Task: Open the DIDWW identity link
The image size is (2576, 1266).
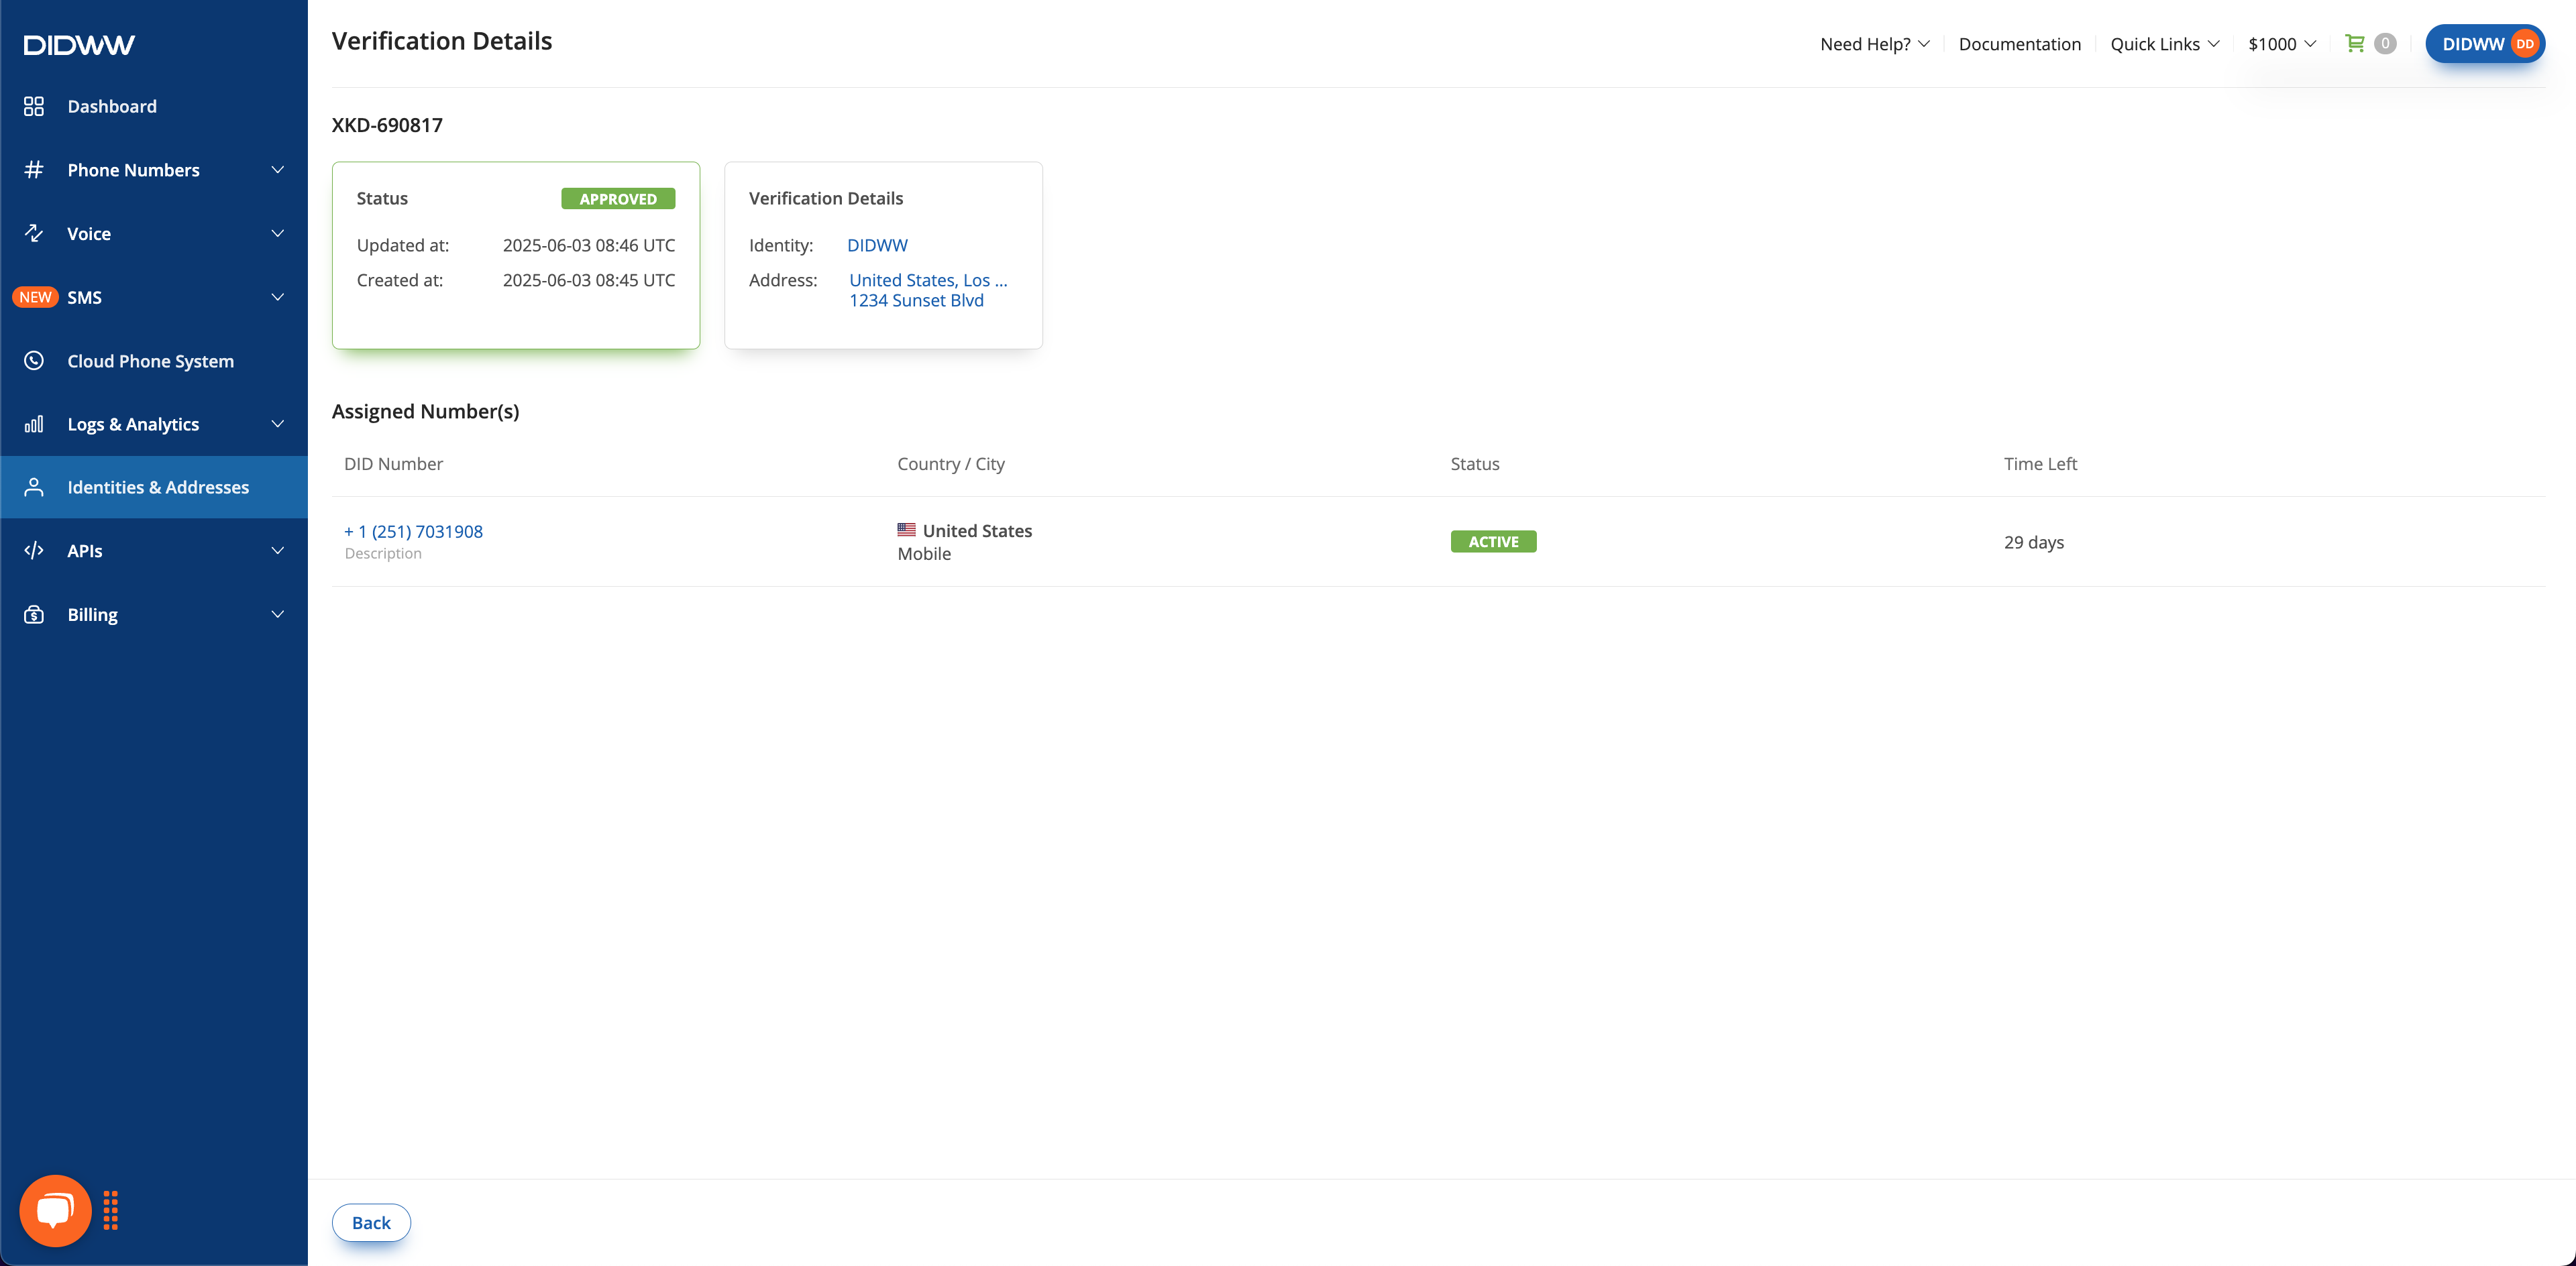Action: [x=877, y=245]
